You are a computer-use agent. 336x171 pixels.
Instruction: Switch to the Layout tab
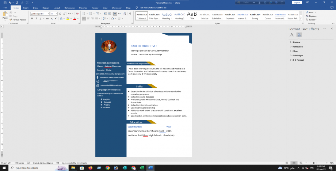(57, 7)
